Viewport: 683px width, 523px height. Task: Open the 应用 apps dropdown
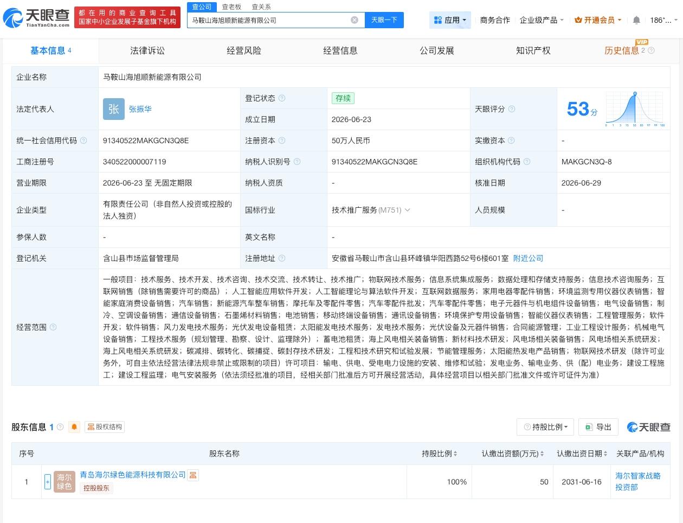coord(450,20)
